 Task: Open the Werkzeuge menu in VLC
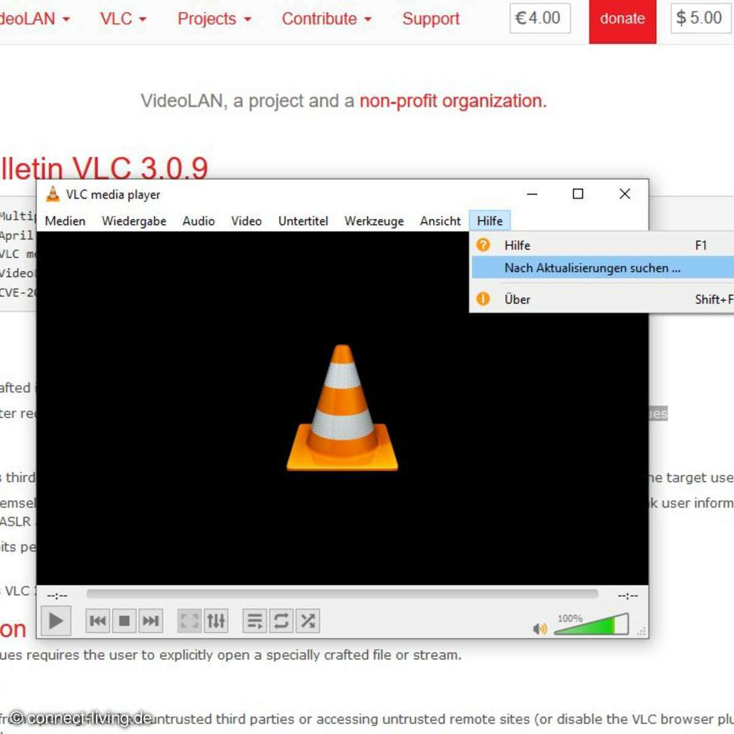[373, 221]
